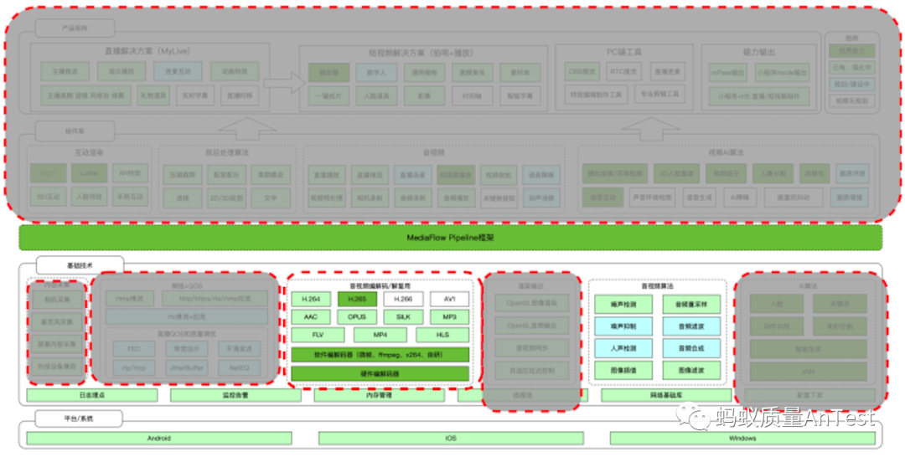Select the AV1 codec box
This screenshot has width=905, height=457.
[x=450, y=299]
